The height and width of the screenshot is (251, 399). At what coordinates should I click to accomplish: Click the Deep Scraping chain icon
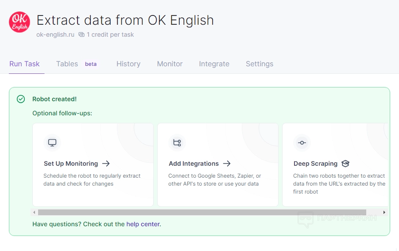302,143
